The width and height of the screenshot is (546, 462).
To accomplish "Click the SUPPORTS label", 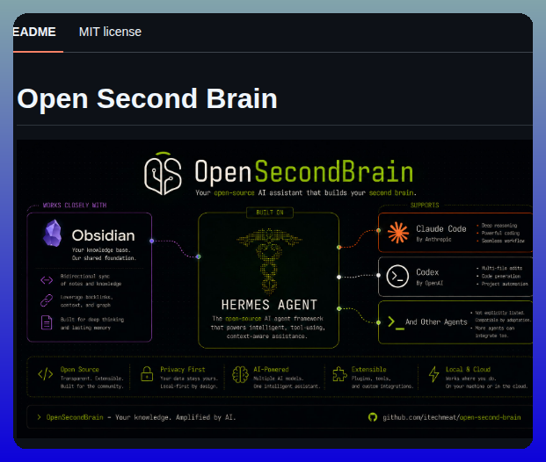I will coord(425,206).
